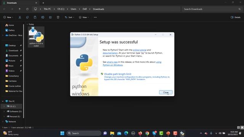Expand the Network tree node
244x137 pixels.
(x=3, y=122)
